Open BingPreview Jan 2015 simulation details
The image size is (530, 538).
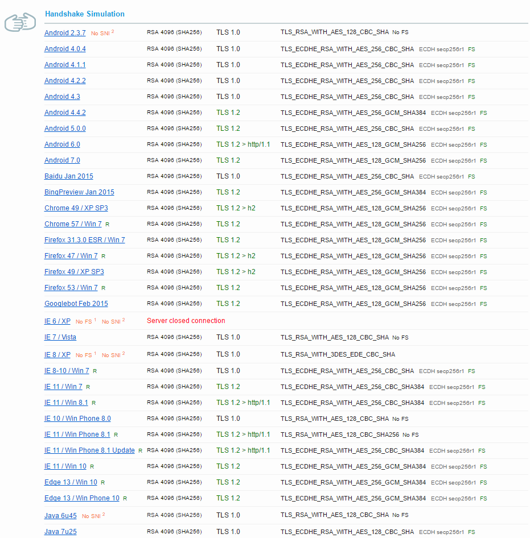[x=79, y=192]
